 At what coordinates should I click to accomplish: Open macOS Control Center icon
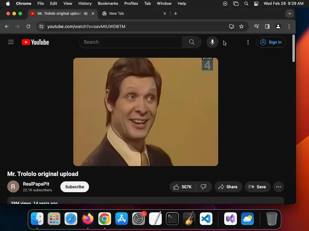click(x=256, y=3)
